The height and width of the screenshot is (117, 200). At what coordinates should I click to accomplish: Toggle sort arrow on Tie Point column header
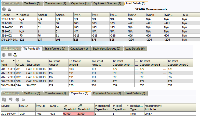click(14, 61)
